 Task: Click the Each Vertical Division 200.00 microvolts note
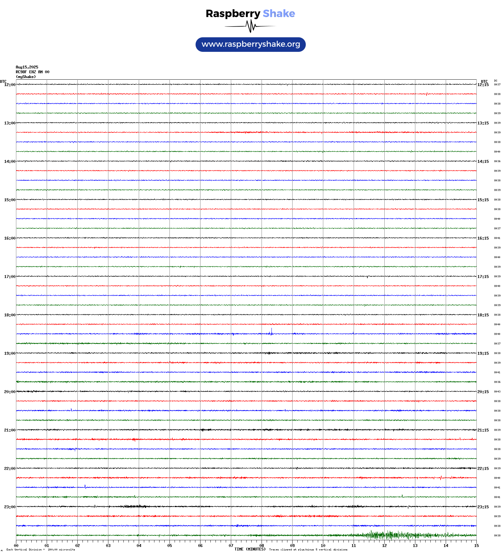[41, 550]
